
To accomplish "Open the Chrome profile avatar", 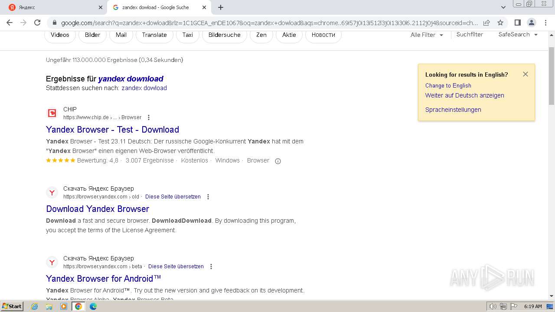I will point(531,23).
